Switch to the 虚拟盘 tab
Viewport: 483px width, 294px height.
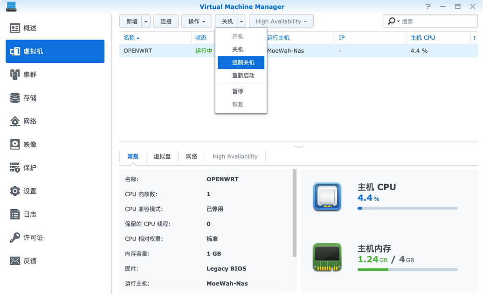[162, 157]
